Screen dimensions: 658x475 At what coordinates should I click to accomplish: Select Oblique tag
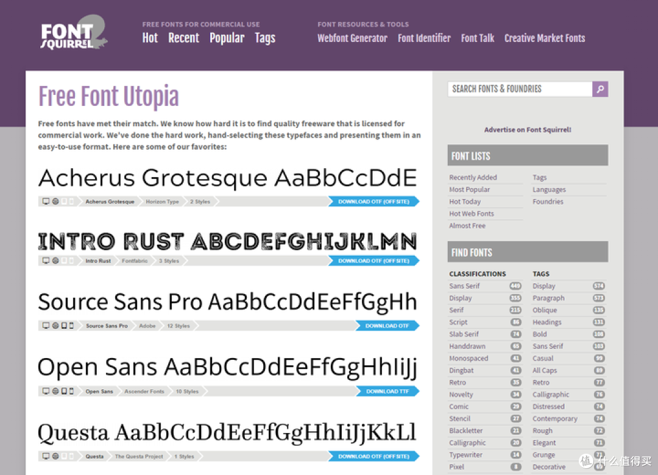click(x=545, y=311)
